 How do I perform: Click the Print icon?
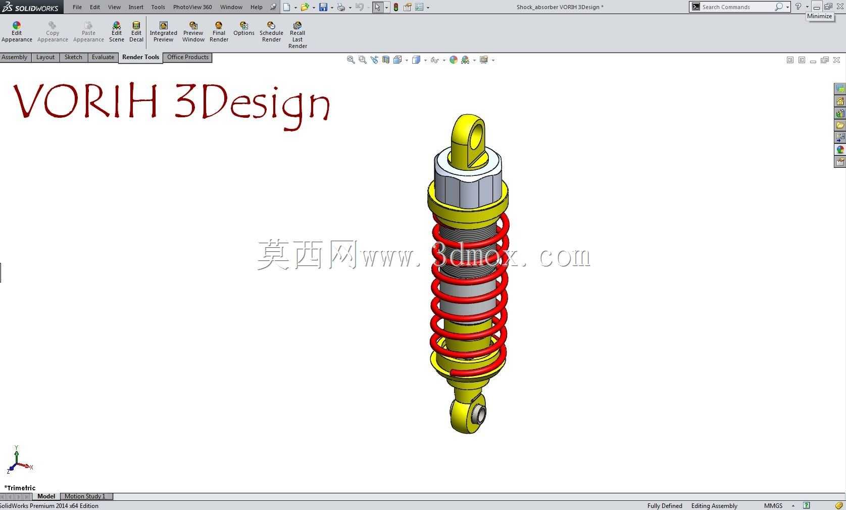[341, 7]
